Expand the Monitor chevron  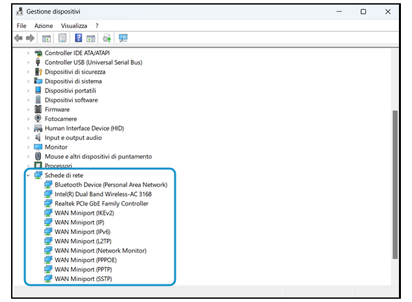29,147
